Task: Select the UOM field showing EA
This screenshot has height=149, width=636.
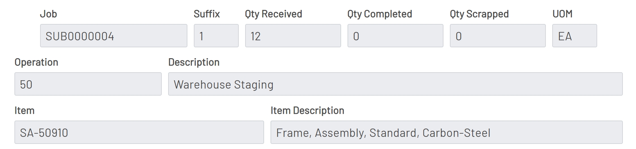Action: click(x=574, y=36)
